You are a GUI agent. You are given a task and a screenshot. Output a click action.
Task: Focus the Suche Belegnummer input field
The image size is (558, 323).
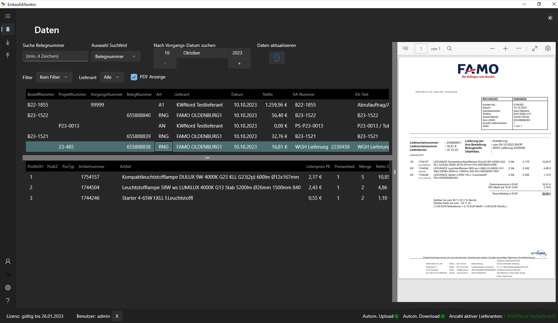click(x=55, y=56)
